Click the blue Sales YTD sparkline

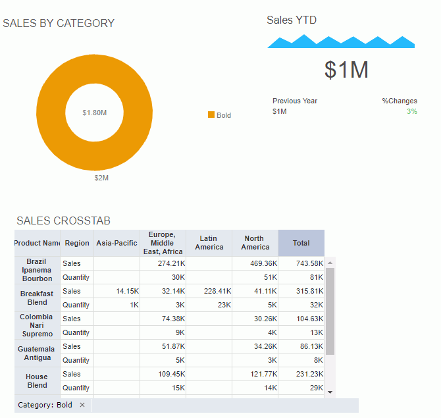tap(340, 43)
